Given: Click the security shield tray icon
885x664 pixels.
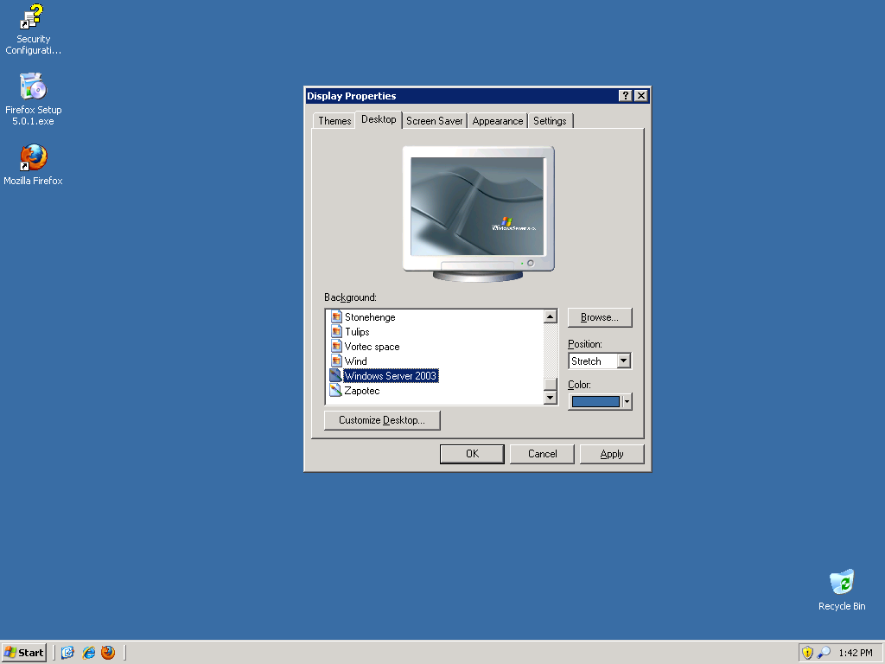Looking at the screenshot, I should [x=808, y=653].
